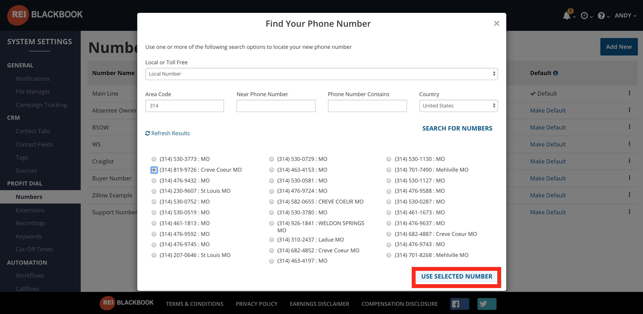This screenshot has width=643, height=314.
Task: Select radio for (314) 582-0655 CREVE COEUR MO
Action: pos(271,202)
